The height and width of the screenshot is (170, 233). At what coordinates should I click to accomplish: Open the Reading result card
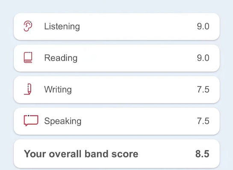point(117,58)
